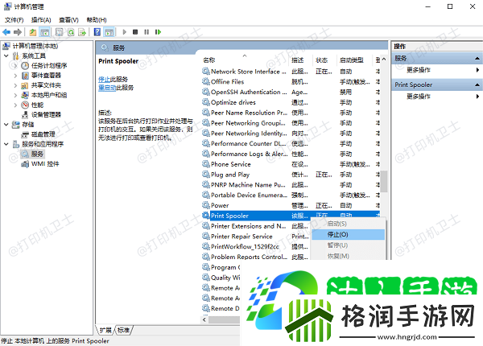Collapse the 服务 section in actions pane
Viewport: 483px width, 346px height.
point(477,58)
